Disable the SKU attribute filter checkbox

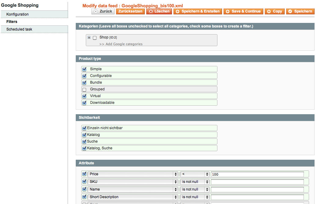click(x=85, y=182)
